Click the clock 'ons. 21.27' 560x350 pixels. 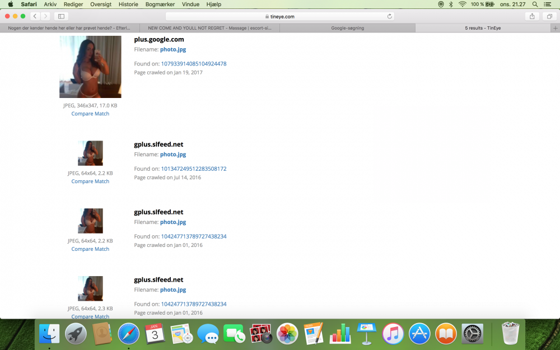[512, 4]
